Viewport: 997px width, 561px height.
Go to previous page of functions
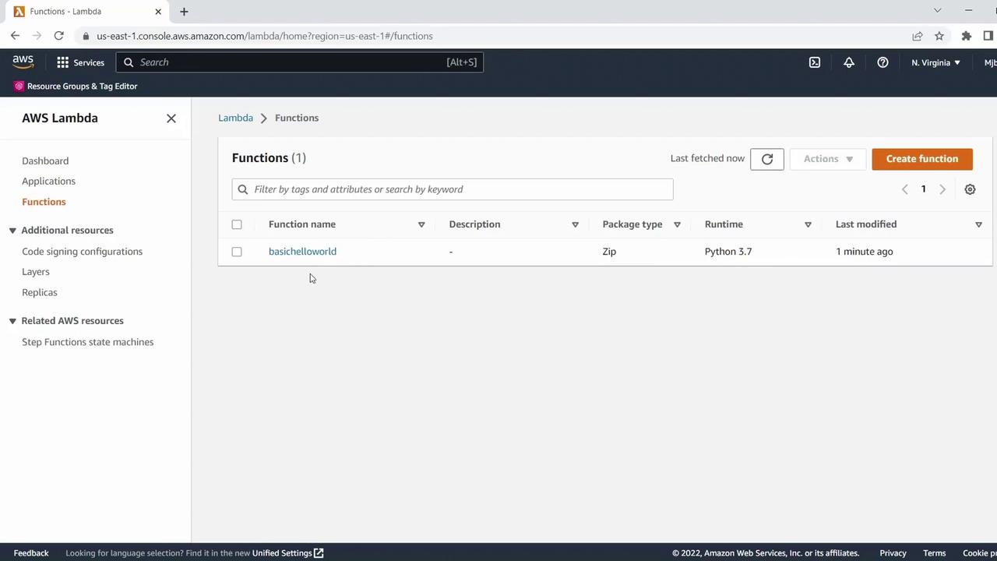coord(904,189)
